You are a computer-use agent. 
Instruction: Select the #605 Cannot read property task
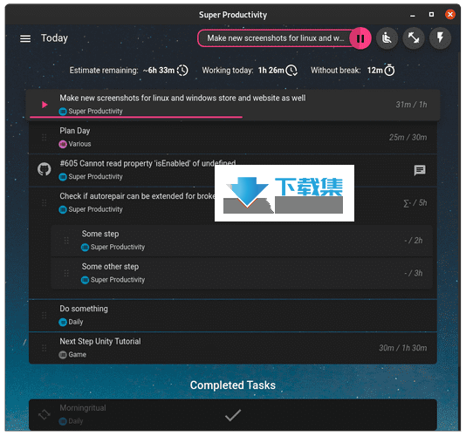(147, 163)
